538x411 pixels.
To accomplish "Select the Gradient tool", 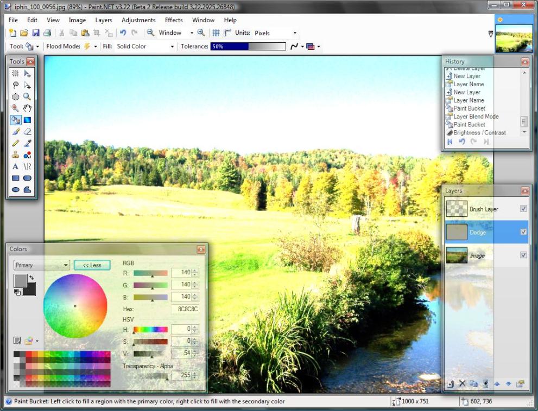I will 27,120.
